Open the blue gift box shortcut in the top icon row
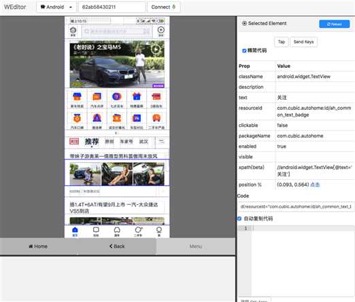 [x=137, y=97]
